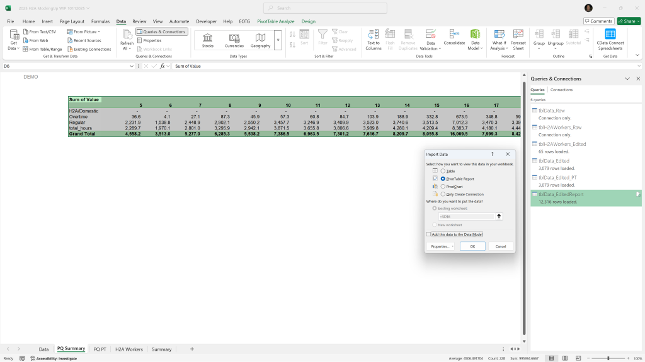The width and height of the screenshot is (645, 362).
Task: Check Add this data to Data Model
Action: coord(428,234)
